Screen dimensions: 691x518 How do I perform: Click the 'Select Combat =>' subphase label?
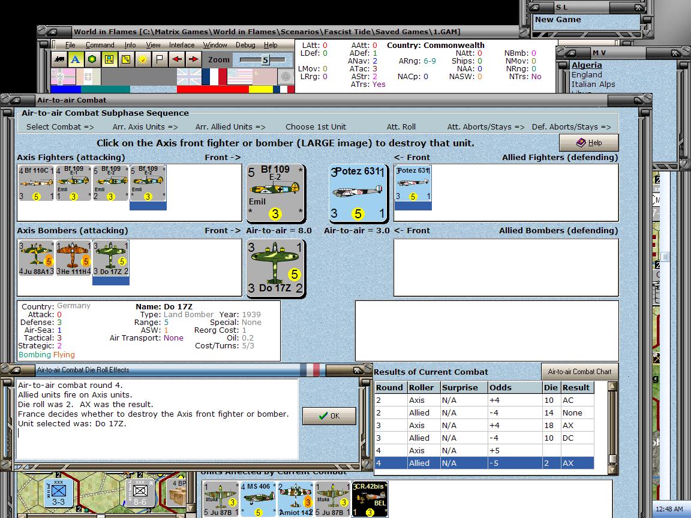pos(60,127)
